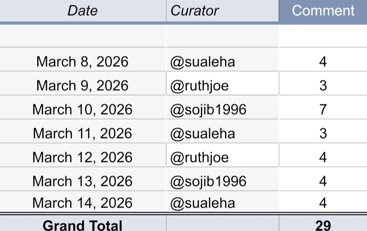Select the grand total value 29
The height and width of the screenshot is (231, 367).
(323, 223)
